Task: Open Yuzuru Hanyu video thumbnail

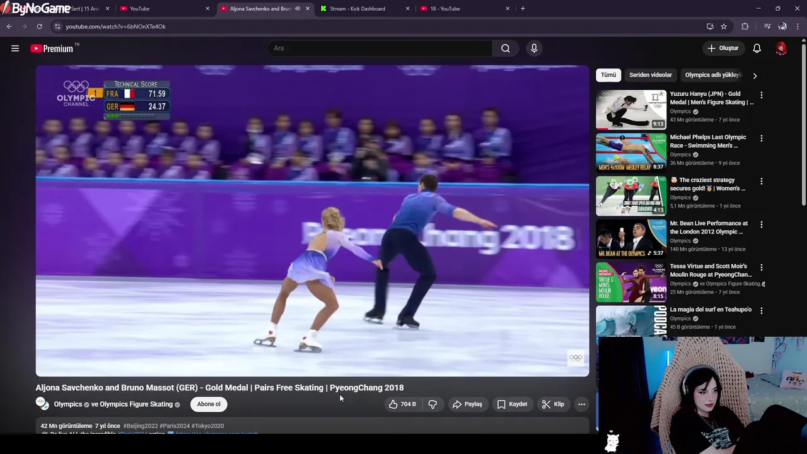Action: pyautogui.click(x=631, y=110)
